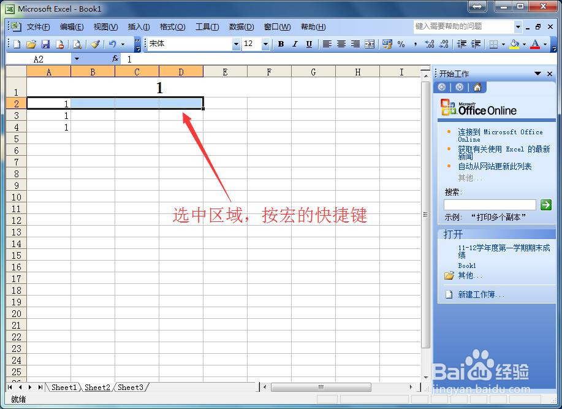Viewport: 562px width, 409px height.
Task: Toggle Bold formatting
Action: (281, 44)
